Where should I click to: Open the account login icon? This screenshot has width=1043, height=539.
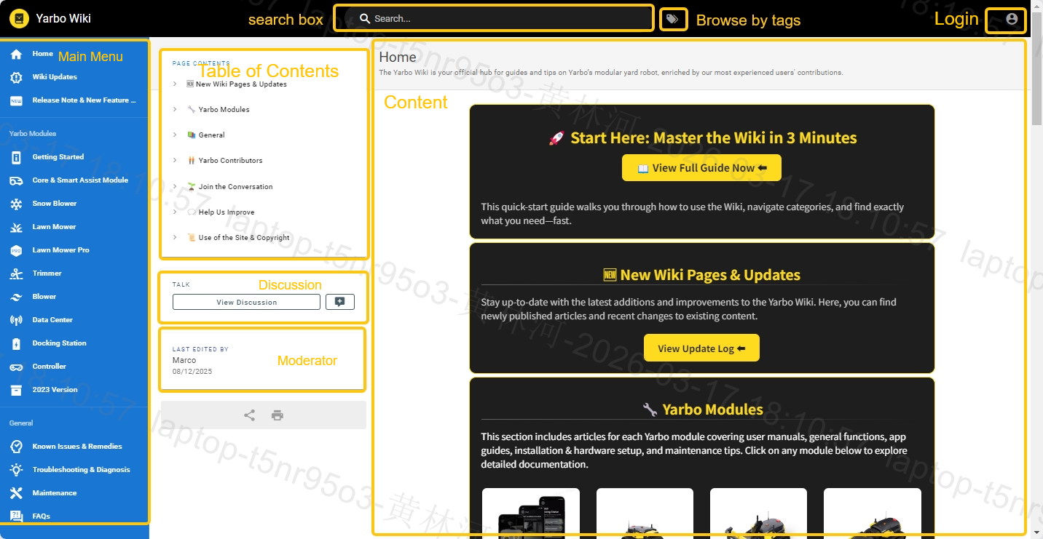pyautogui.click(x=1012, y=19)
